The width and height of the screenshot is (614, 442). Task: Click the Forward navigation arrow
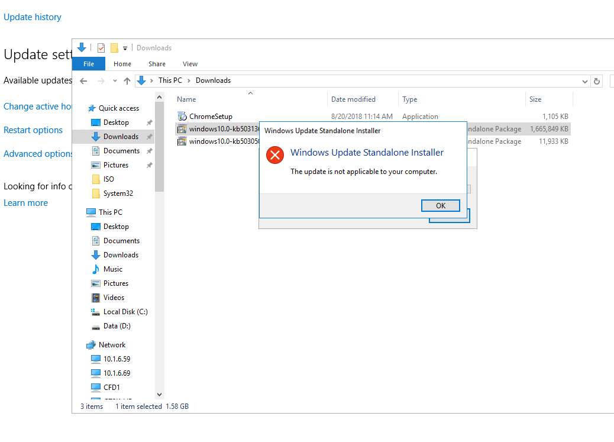click(101, 81)
